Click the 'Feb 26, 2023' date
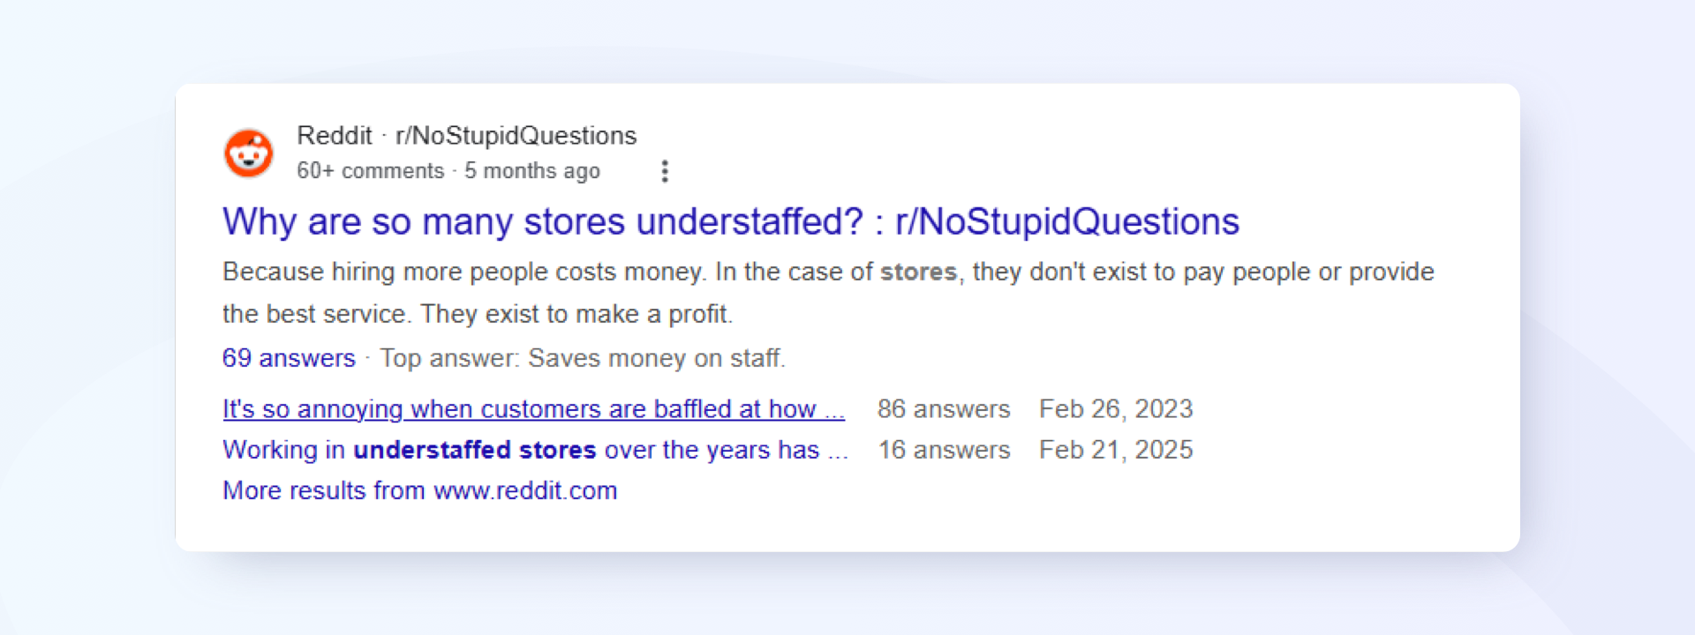1695x635 pixels. point(1116,409)
